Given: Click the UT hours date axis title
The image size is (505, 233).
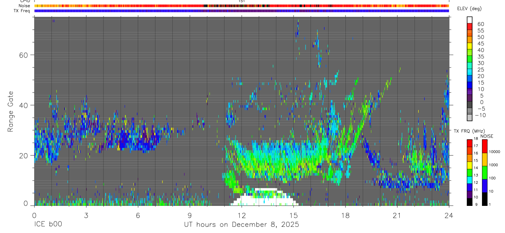Looking at the screenshot, I should click(241, 225).
